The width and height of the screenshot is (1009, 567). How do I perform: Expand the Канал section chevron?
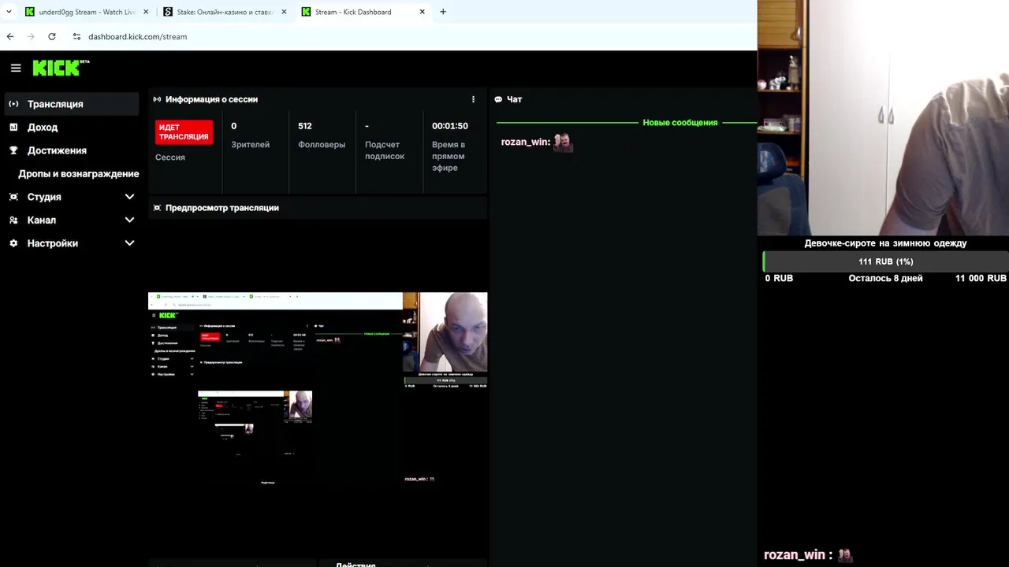click(x=129, y=220)
